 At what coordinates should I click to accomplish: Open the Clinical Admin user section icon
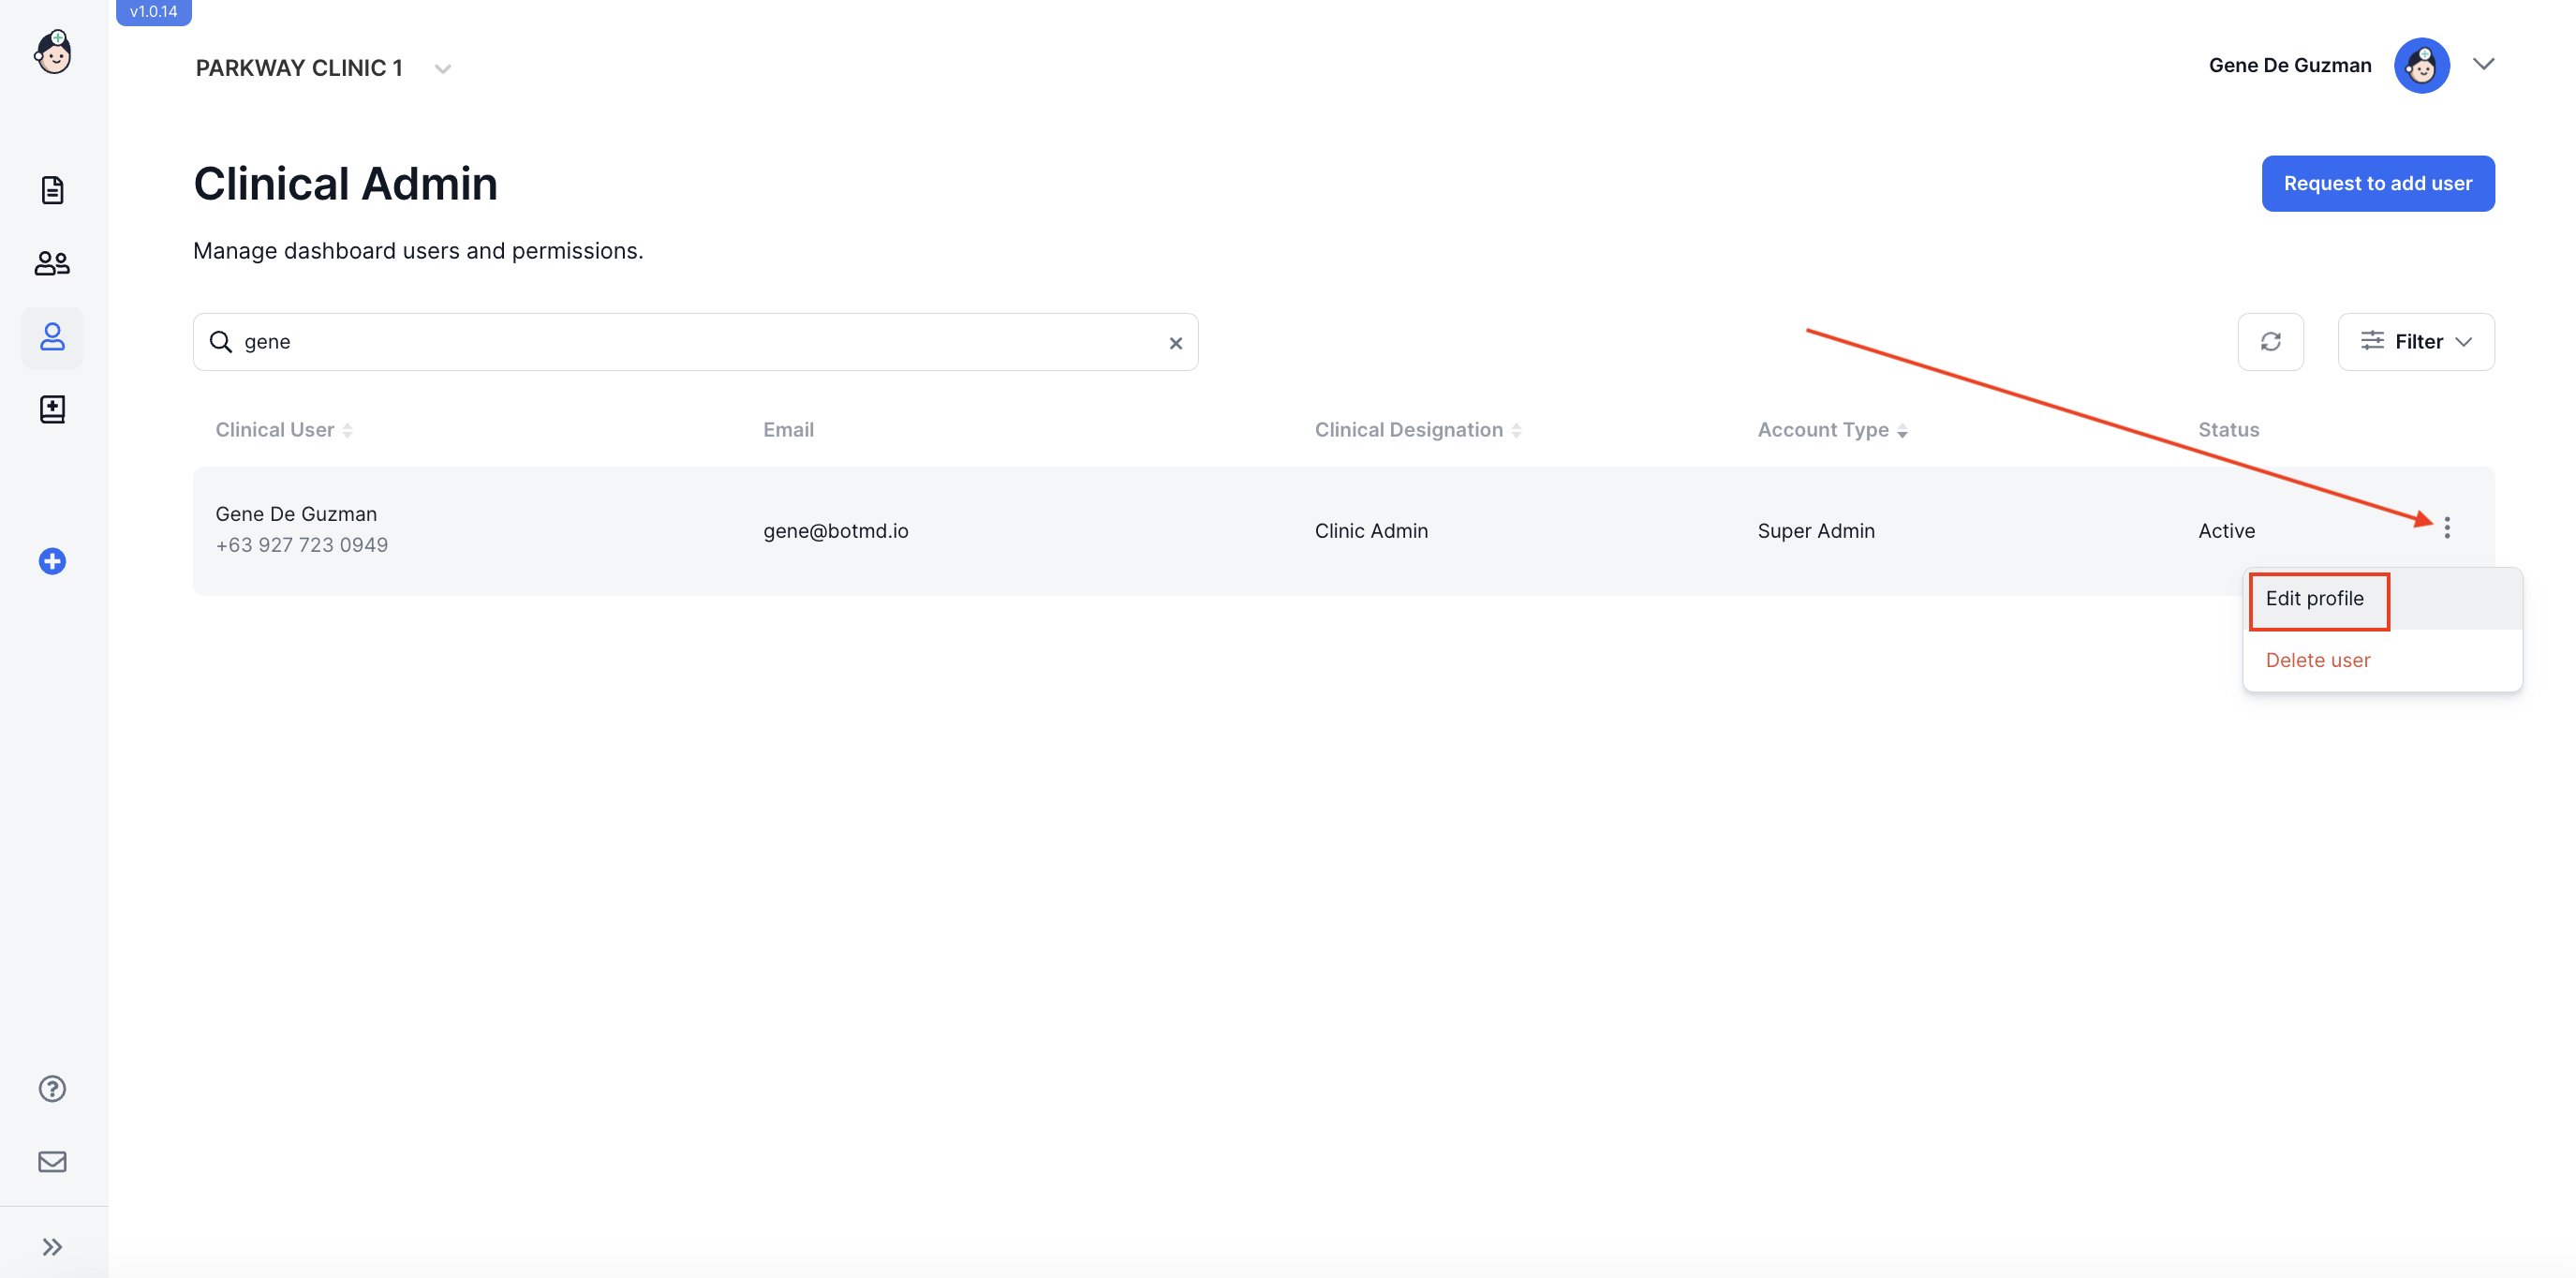click(52, 338)
